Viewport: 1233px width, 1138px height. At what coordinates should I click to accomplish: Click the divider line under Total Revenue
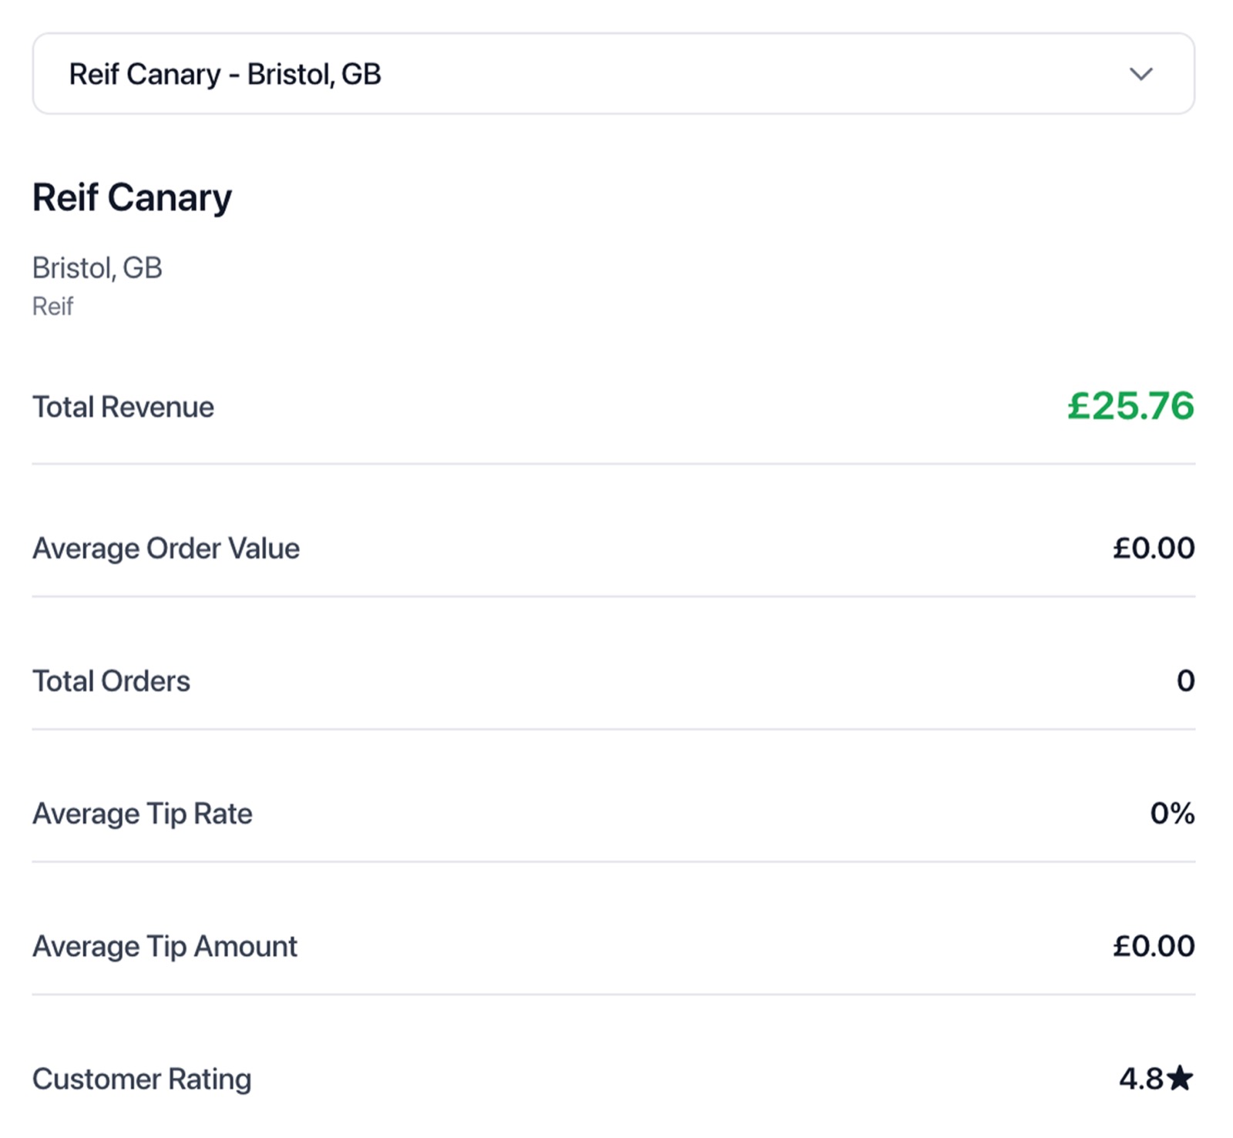(x=613, y=464)
